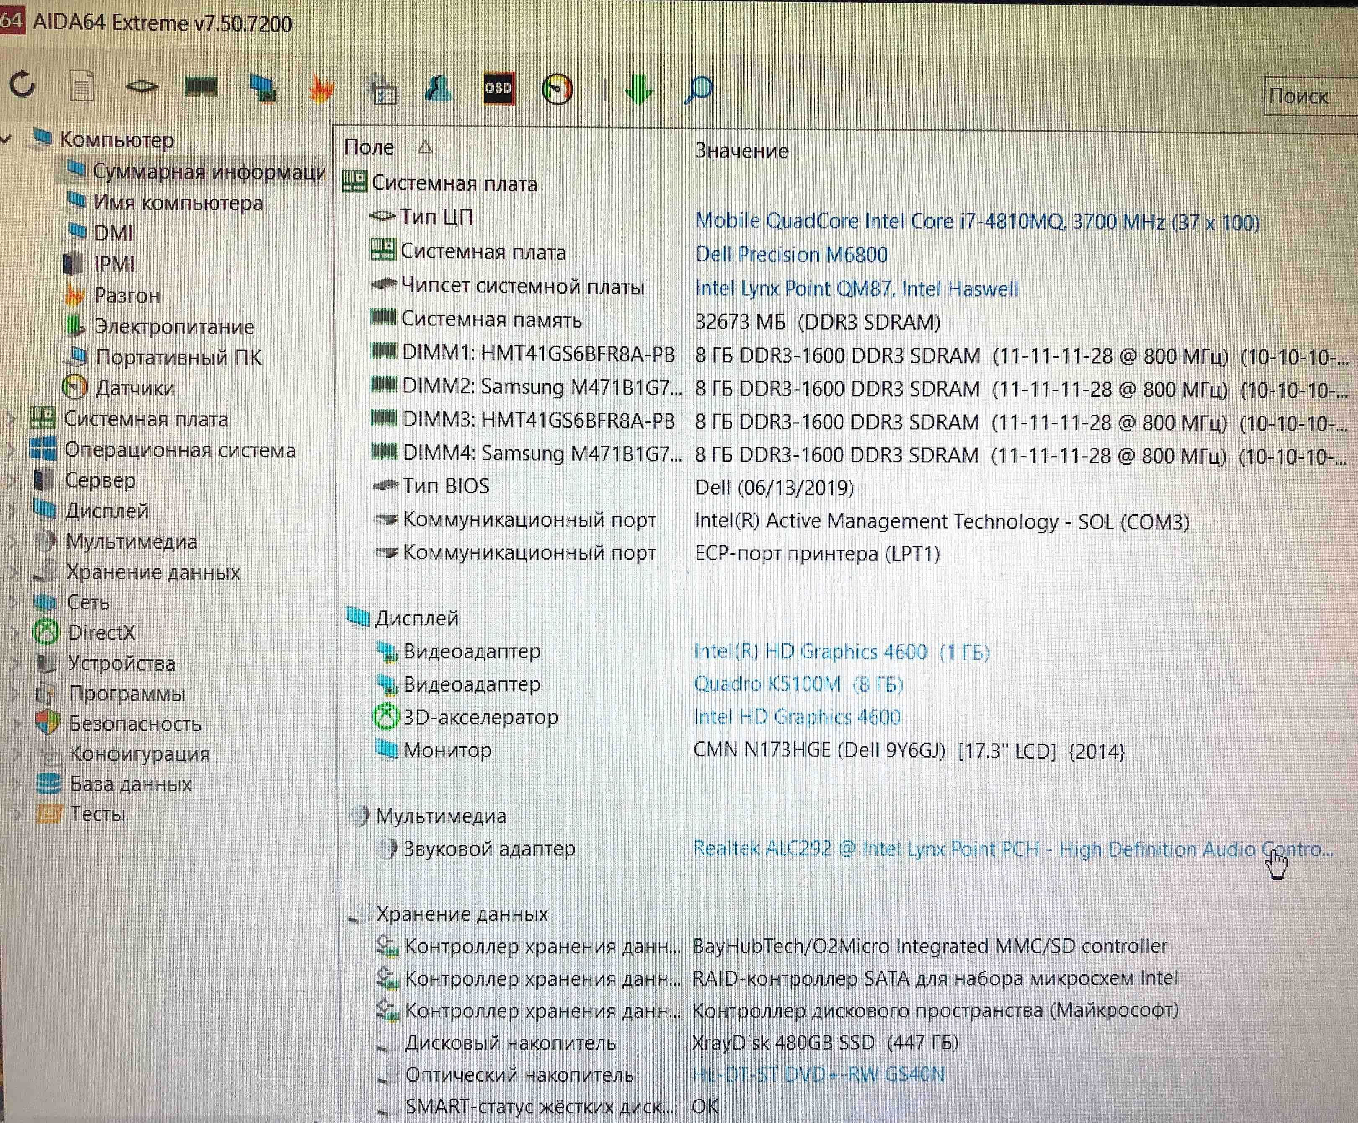This screenshot has height=1123, width=1358.
Task: Select the Монитор CMN N173HGE row
Action: coord(749,751)
